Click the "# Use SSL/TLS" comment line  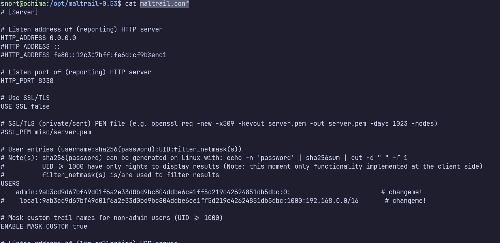pyautogui.click(x=25, y=98)
